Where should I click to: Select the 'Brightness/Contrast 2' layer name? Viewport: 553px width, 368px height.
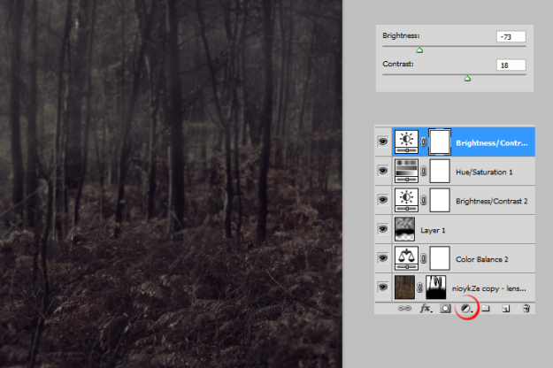[492, 202]
